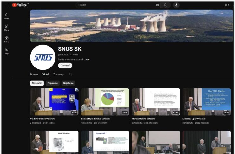The image size is (235, 154).
Task: Sort videos by Najstaršie
Action: pos(68,83)
